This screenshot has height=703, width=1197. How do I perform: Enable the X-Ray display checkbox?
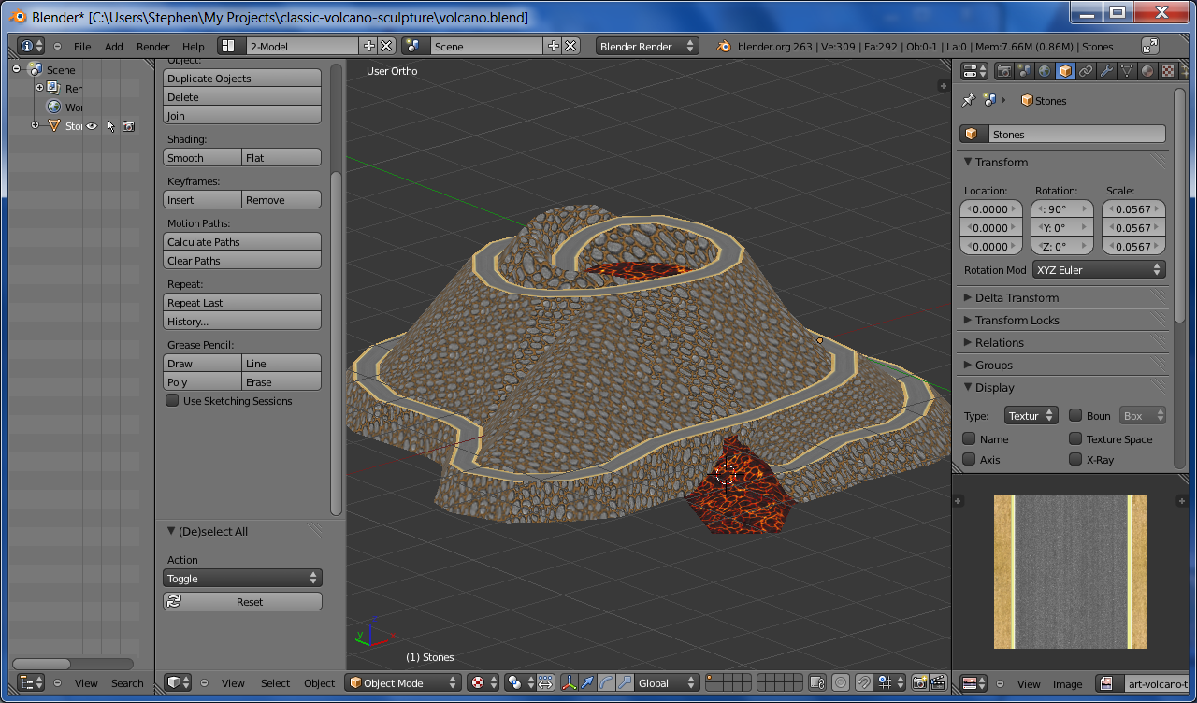[1075, 459]
